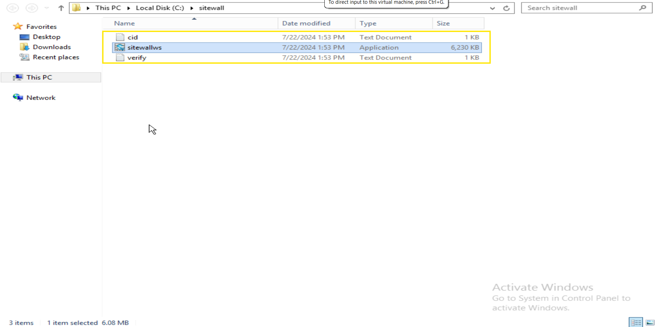Click date modified of the verify row

click(313, 57)
